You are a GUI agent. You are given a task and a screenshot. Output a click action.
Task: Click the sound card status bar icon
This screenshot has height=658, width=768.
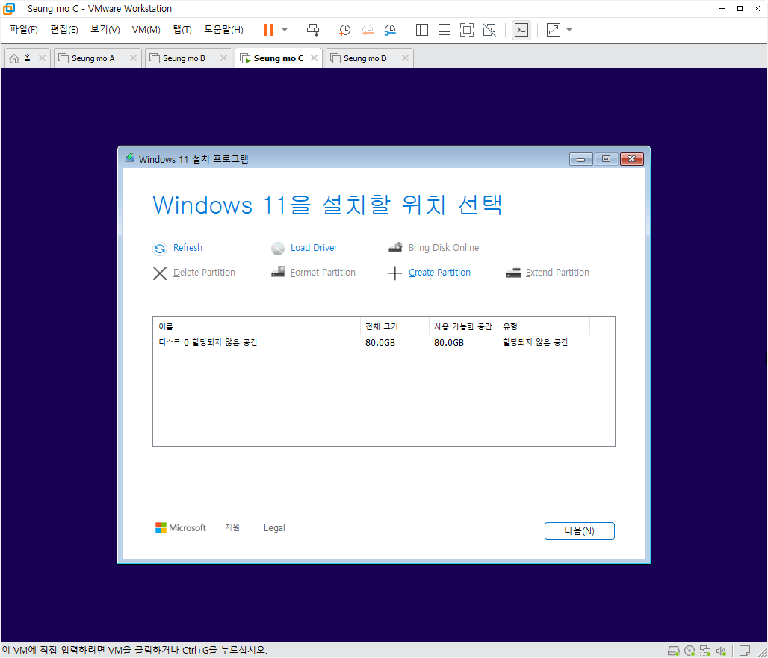point(721,651)
